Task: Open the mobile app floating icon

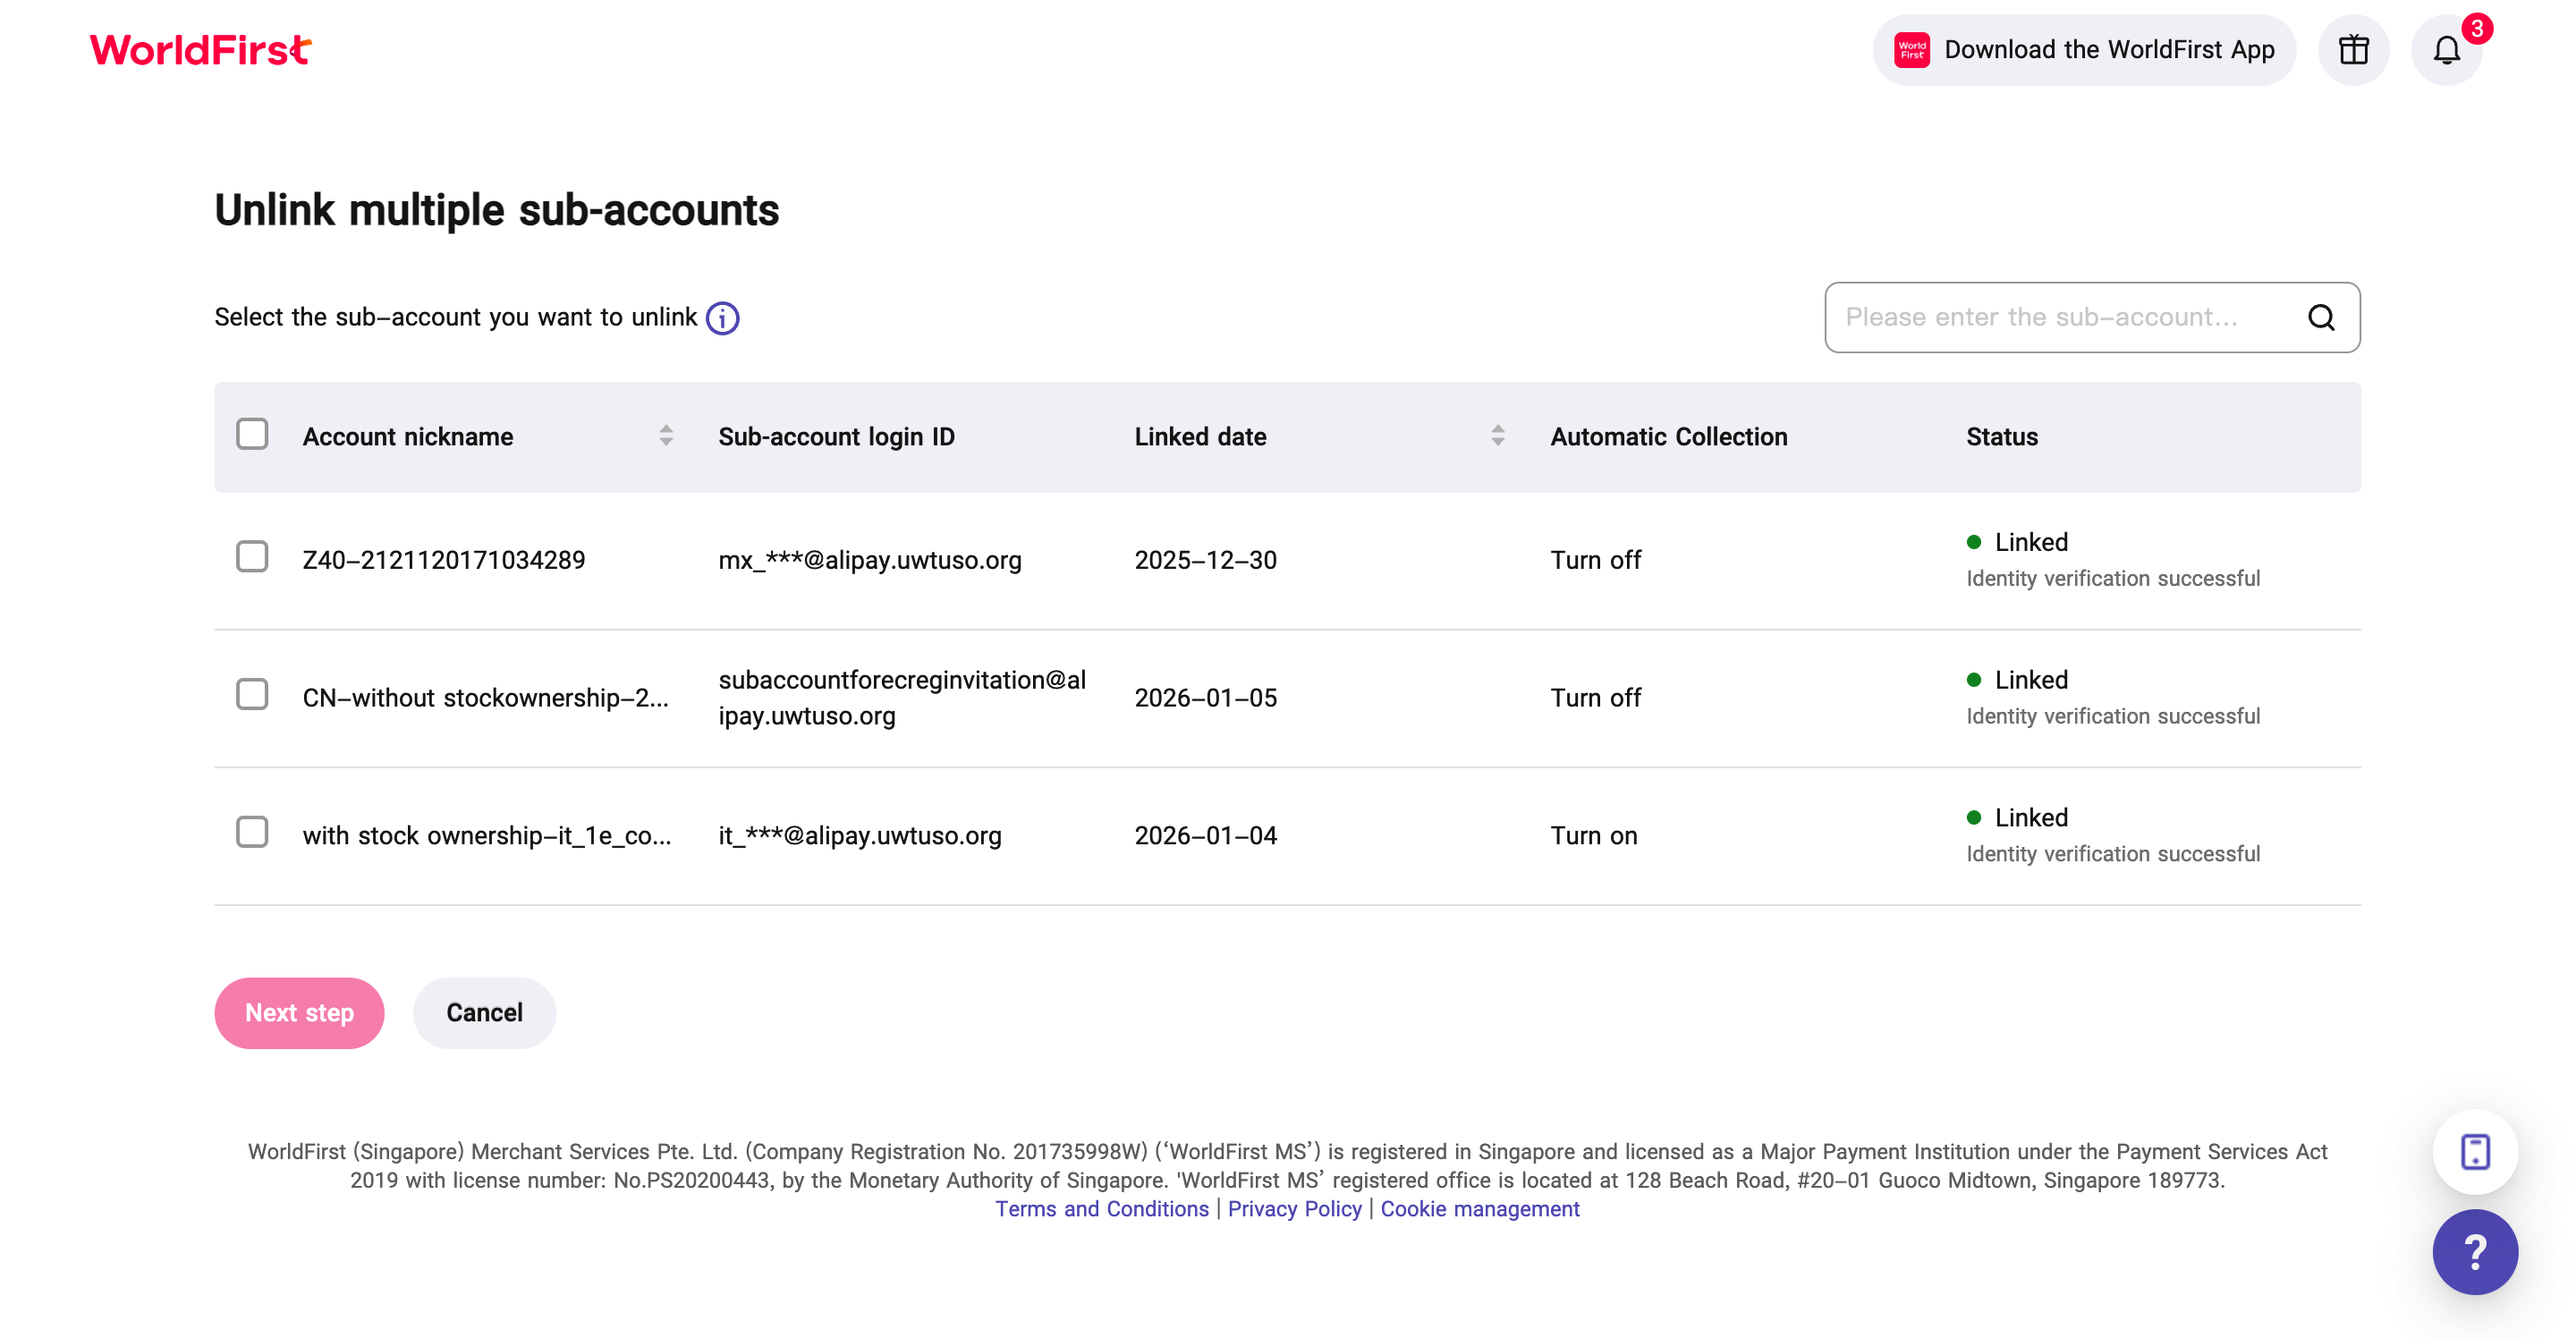Action: [2474, 1151]
